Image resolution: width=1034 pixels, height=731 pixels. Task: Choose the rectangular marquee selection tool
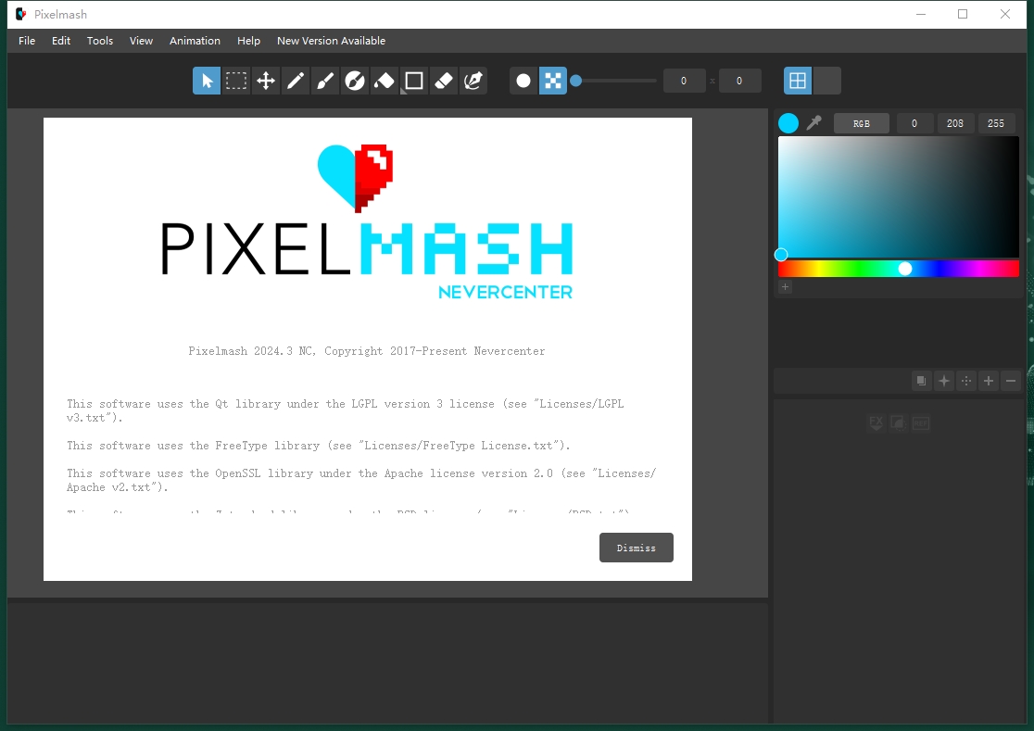[x=236, y=82]
